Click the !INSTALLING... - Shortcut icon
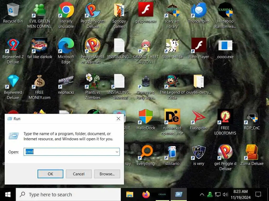 (x=119, y=81)
